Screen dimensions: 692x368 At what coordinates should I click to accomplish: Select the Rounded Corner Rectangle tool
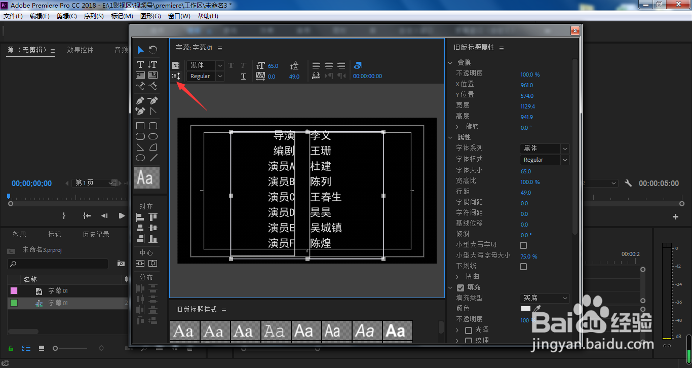[x=152, y=126]
